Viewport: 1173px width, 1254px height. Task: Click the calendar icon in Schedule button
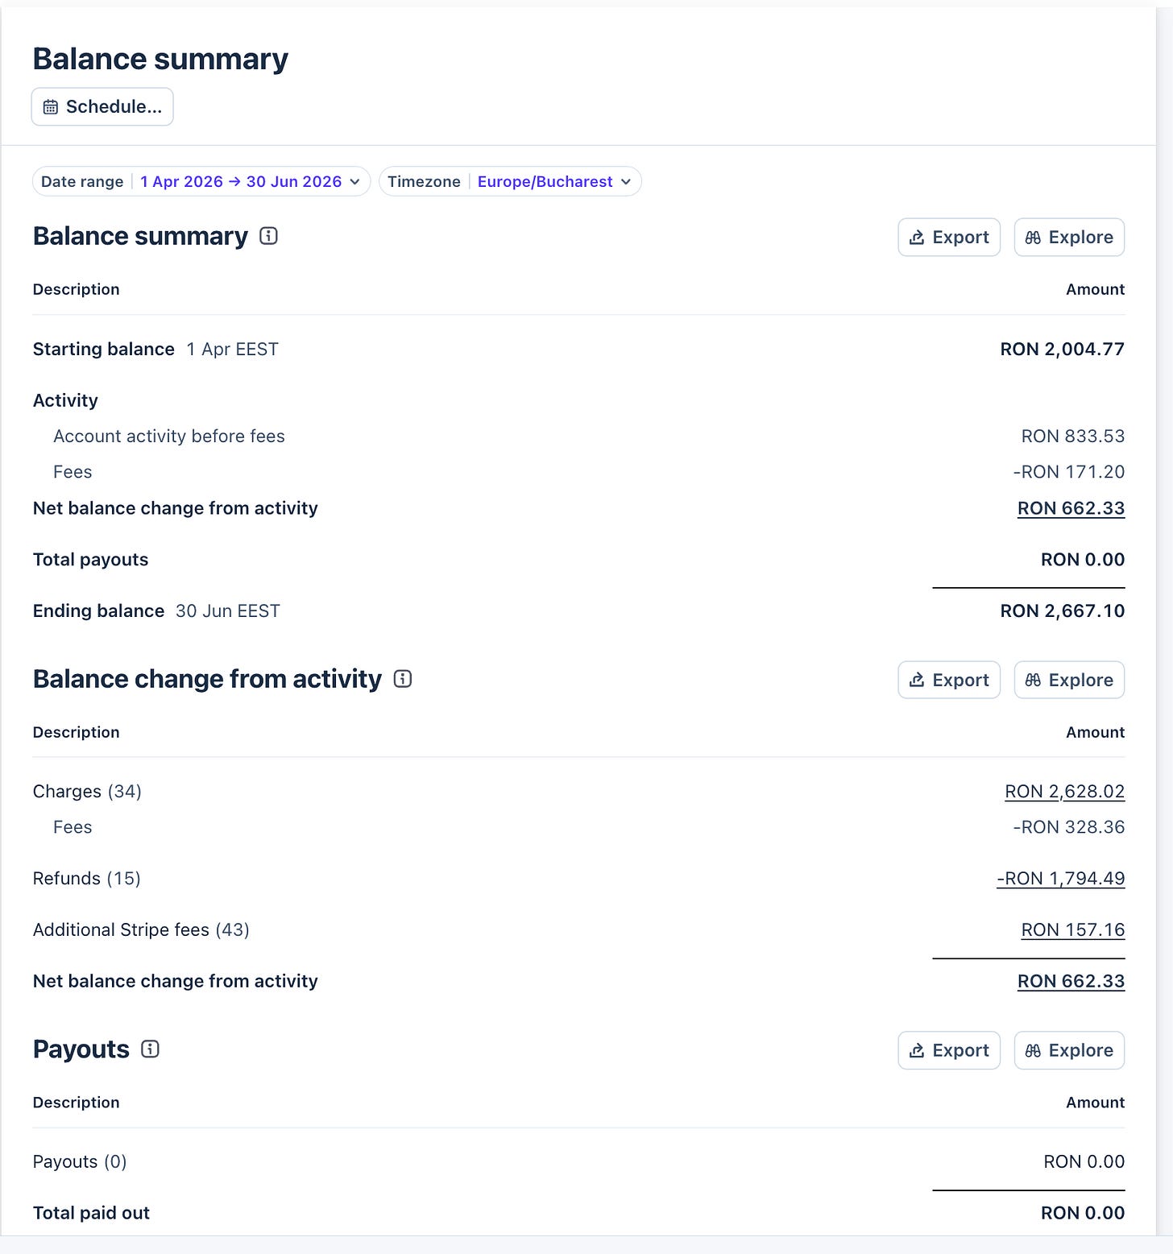[x=50, y=107]
